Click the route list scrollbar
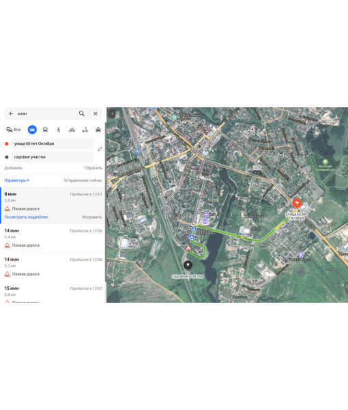 coord(106,202)
